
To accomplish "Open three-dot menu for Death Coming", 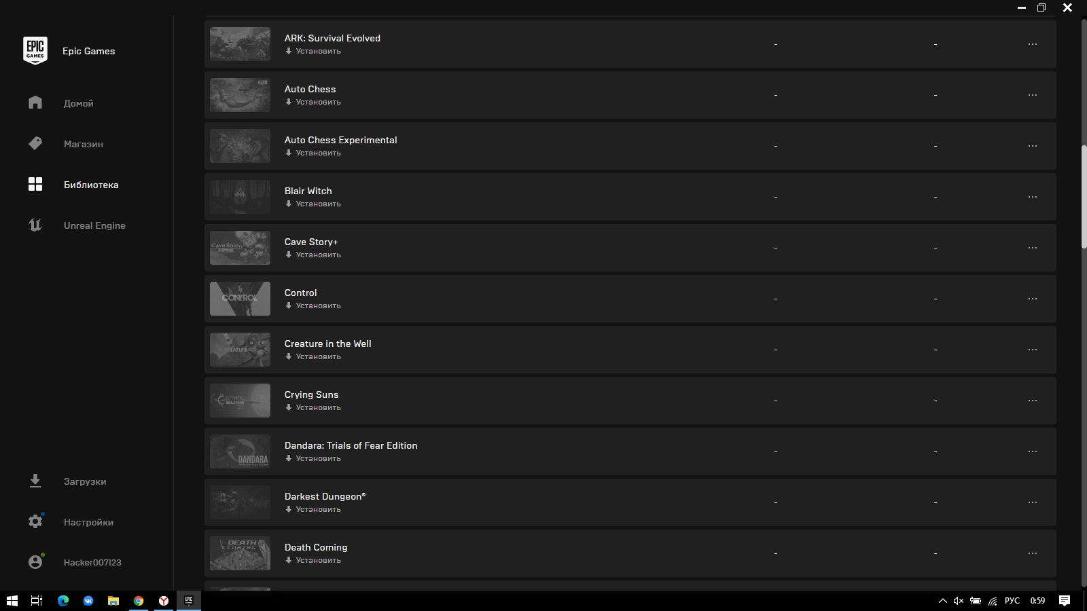I will pos(1033,553).
